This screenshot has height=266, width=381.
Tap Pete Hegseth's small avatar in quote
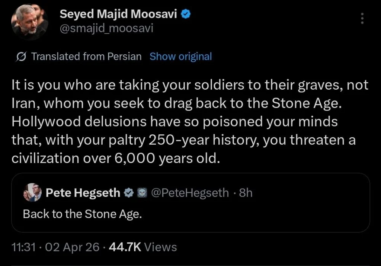(x=32, y=193)
